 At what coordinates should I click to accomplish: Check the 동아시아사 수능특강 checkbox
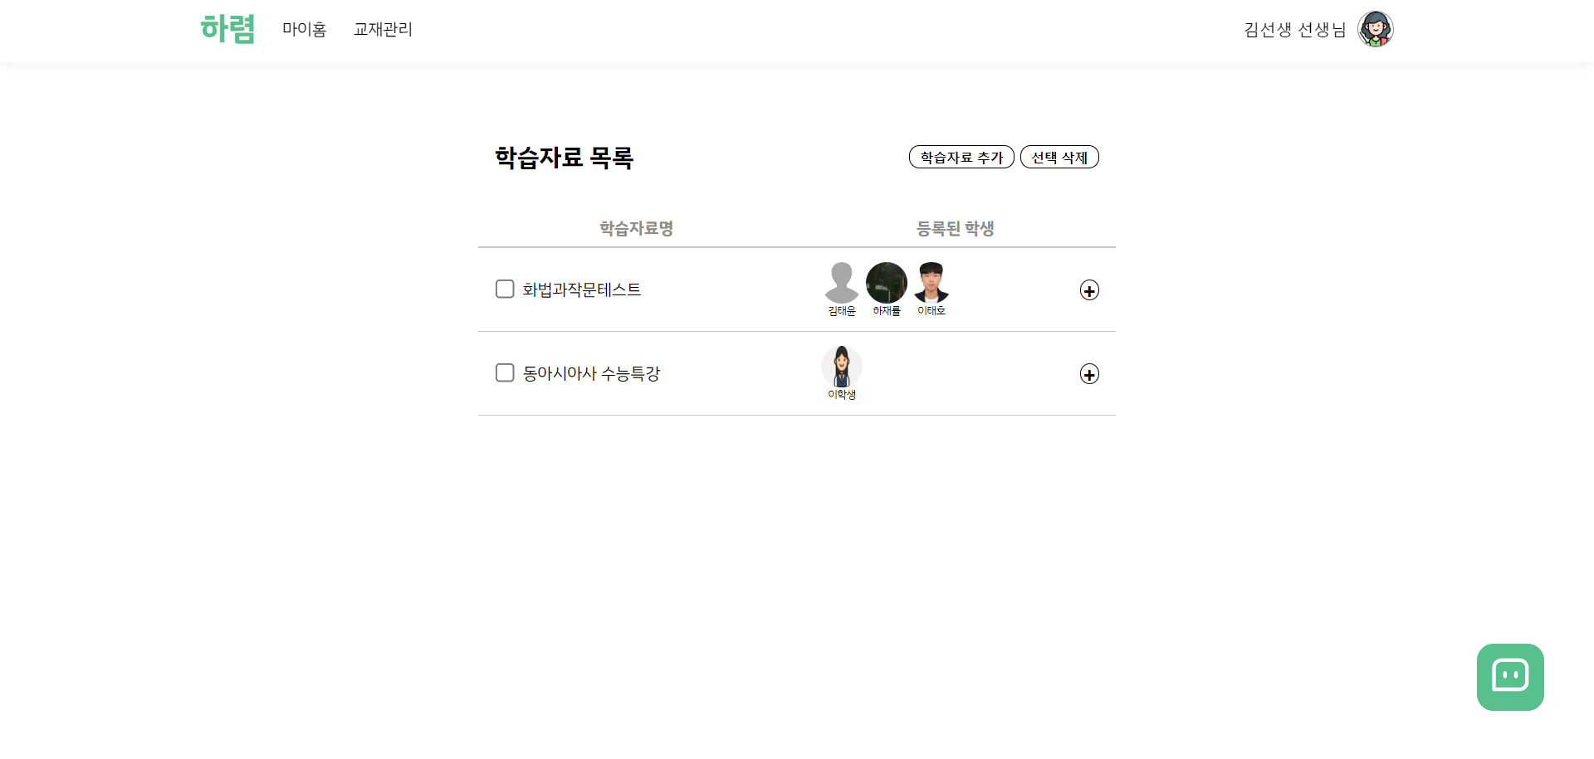coord(505,373)
